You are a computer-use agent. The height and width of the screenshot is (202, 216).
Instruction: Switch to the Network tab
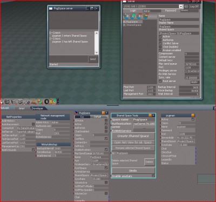pyautogui.click(x=5, y=108)
